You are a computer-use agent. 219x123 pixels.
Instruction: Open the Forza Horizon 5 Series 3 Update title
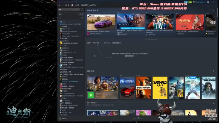(x=98, y=31)
